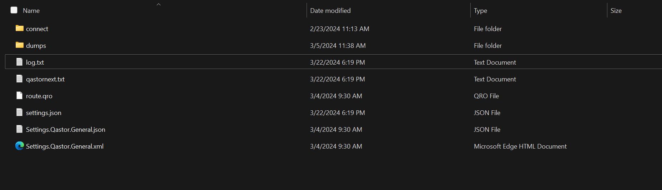
Task: Select the qastornext.txt file name
Action: point(45,79)
